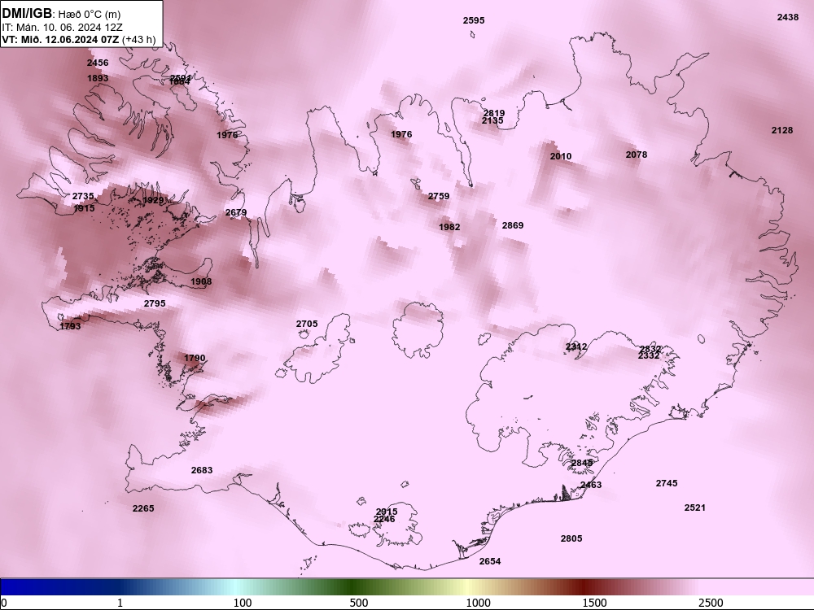Click the 1500 tick on color scale

click(594, 603)
